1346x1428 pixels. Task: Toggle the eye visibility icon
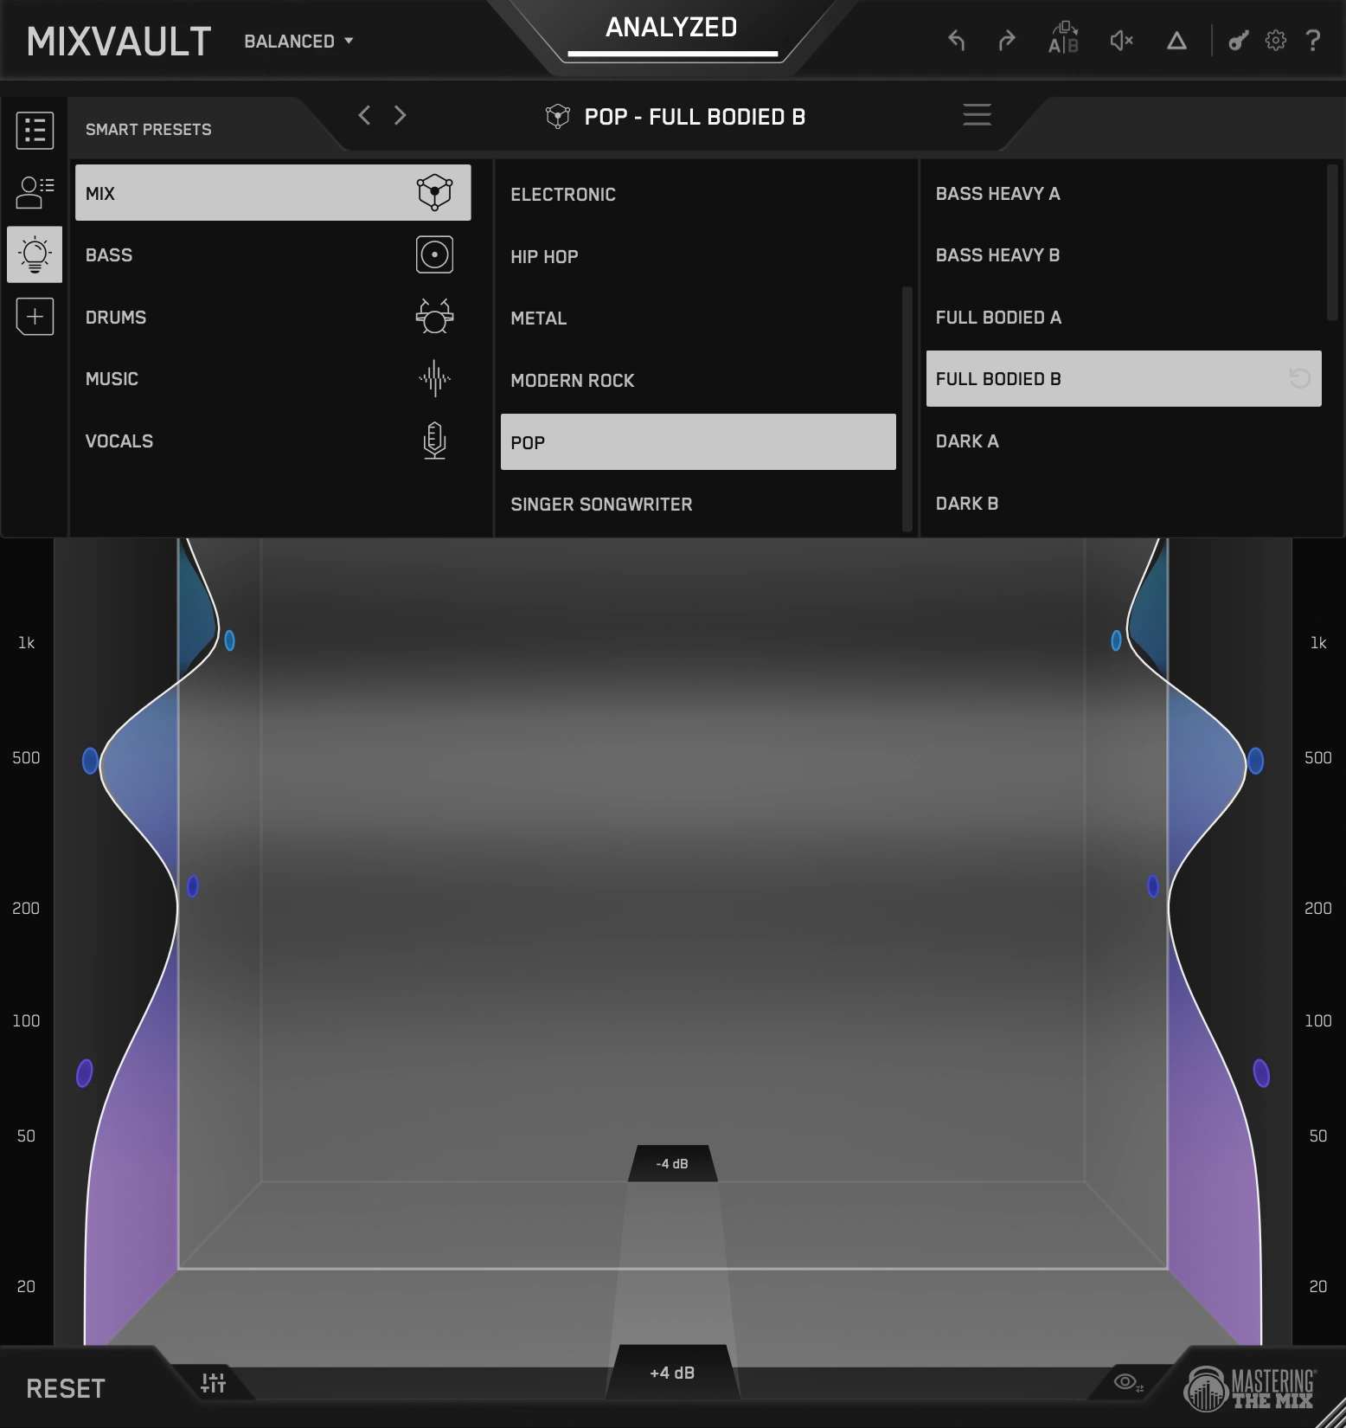coord(1128,1382)
